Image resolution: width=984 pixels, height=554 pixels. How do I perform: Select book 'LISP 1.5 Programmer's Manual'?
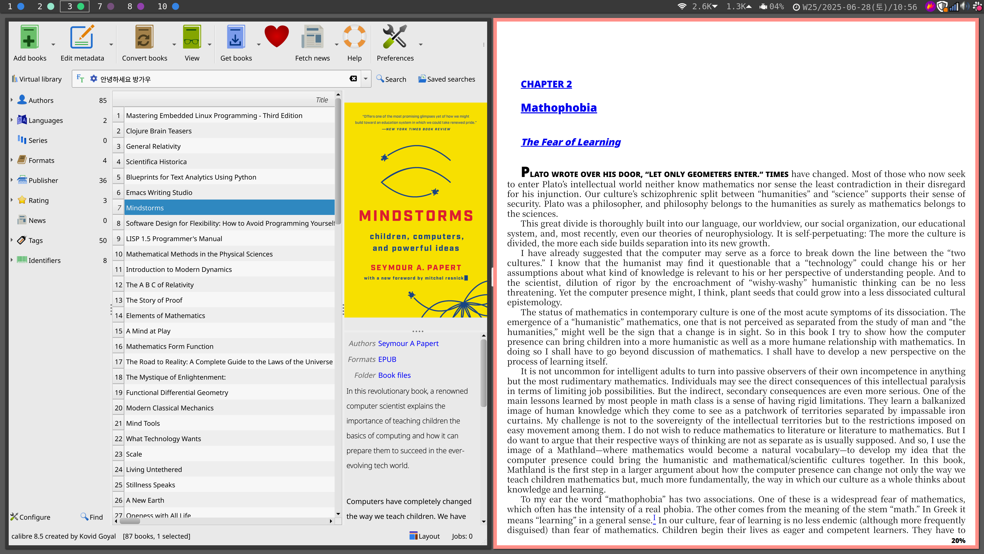(x=229, y=239)
